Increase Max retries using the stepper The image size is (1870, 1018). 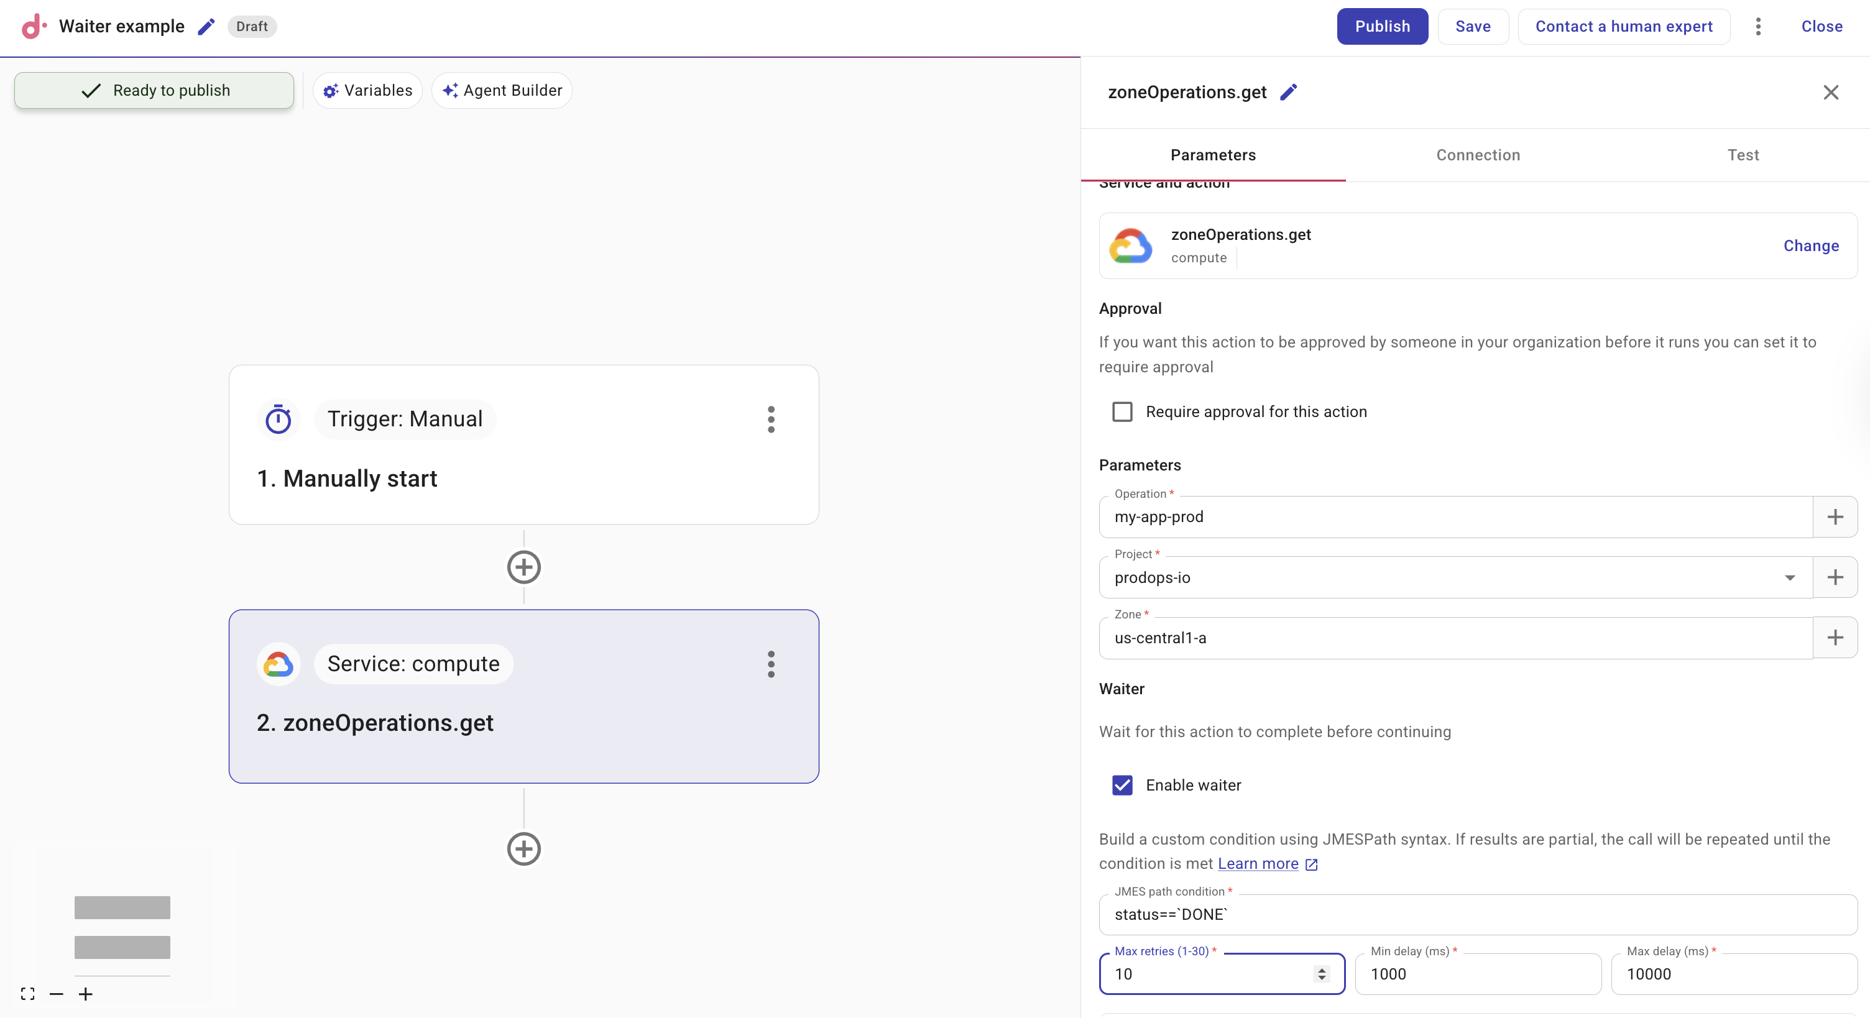pyautogui.click(x=1321, y=969)
